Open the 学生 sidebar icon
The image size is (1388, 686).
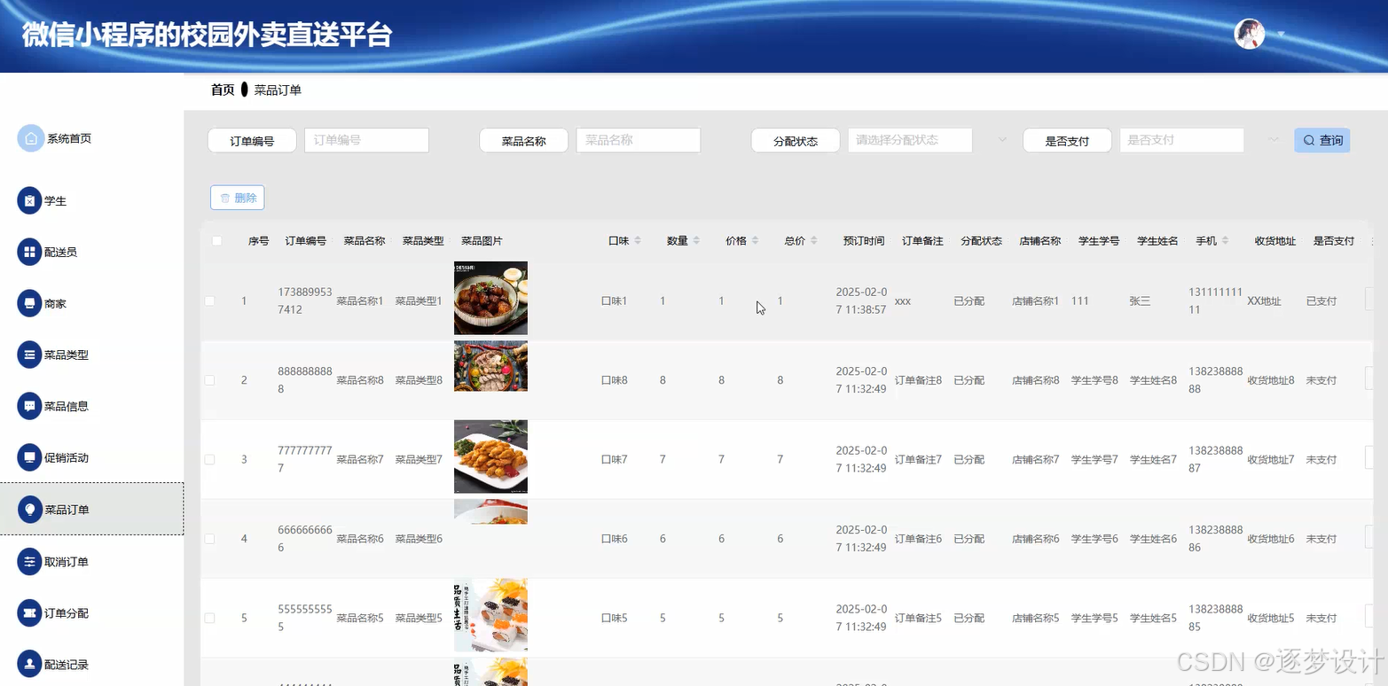point(30,200)
